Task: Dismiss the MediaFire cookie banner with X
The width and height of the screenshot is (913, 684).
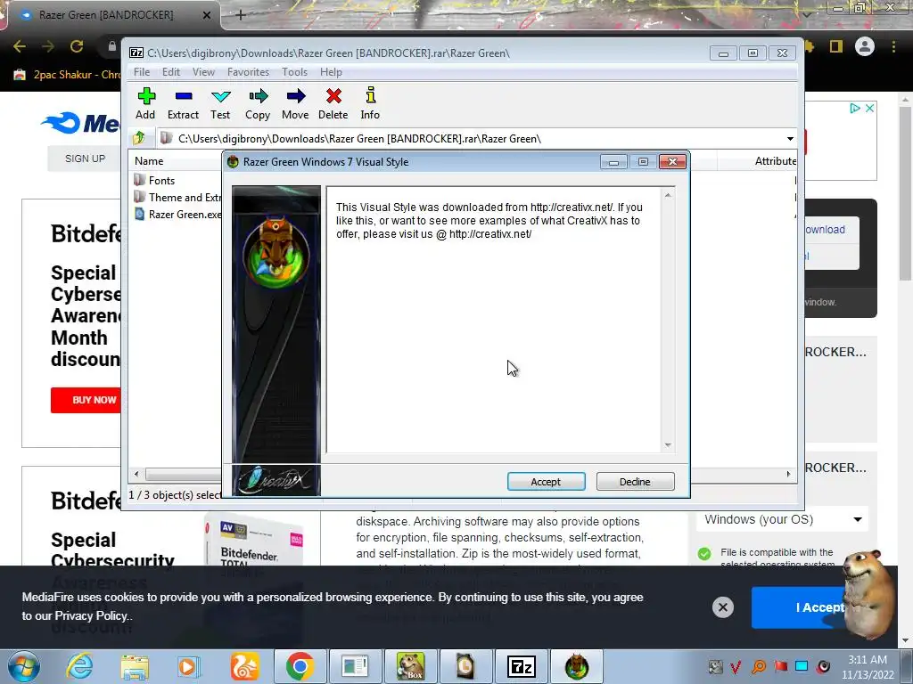Action: point(722,607)
